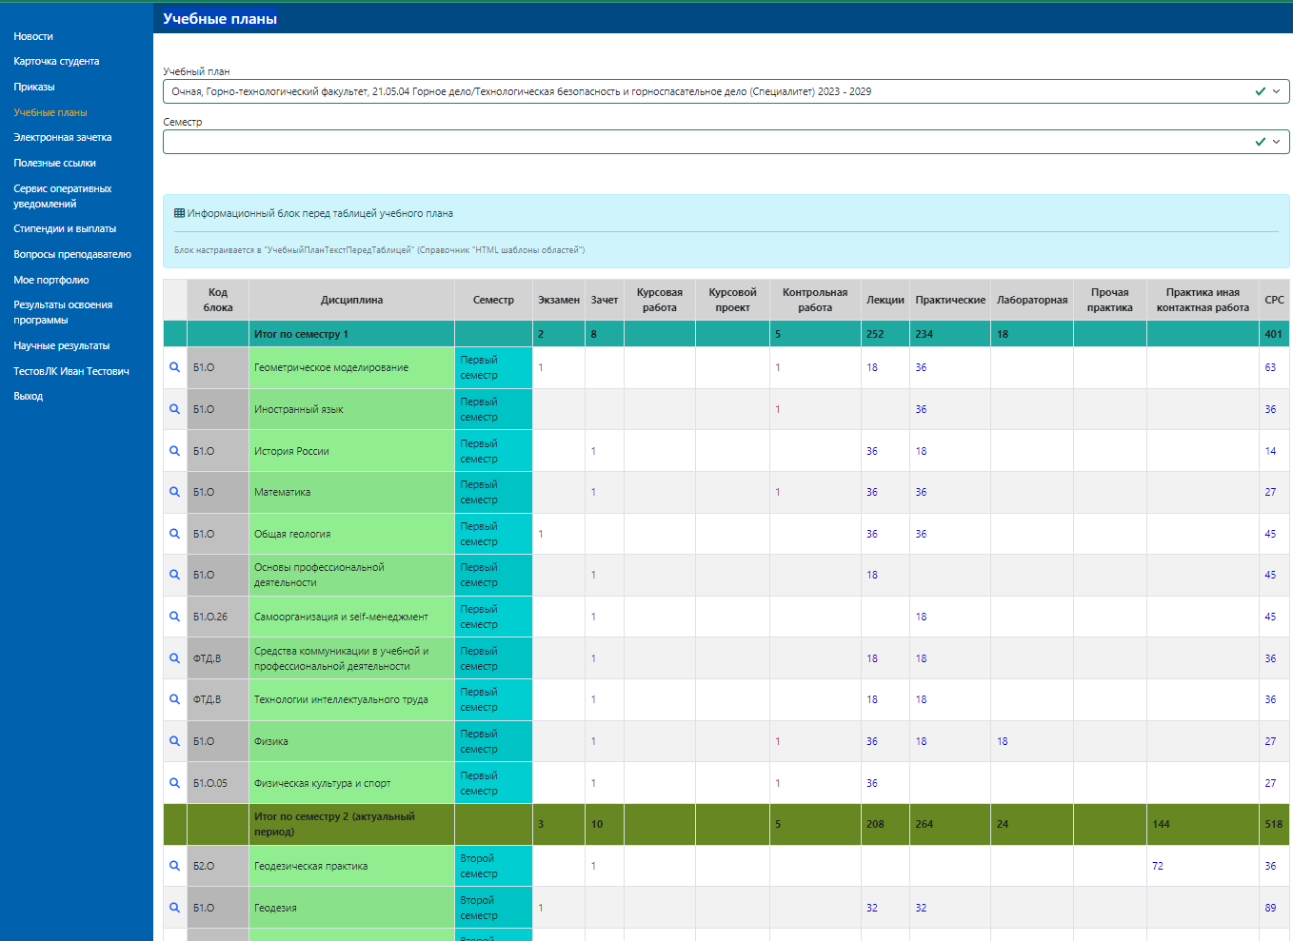
Task: Click magnifier icon in Математика row
Action: point(174,492)
